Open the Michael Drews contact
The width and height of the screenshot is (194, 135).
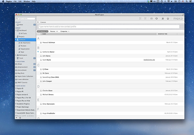click(x=110, y=95)
